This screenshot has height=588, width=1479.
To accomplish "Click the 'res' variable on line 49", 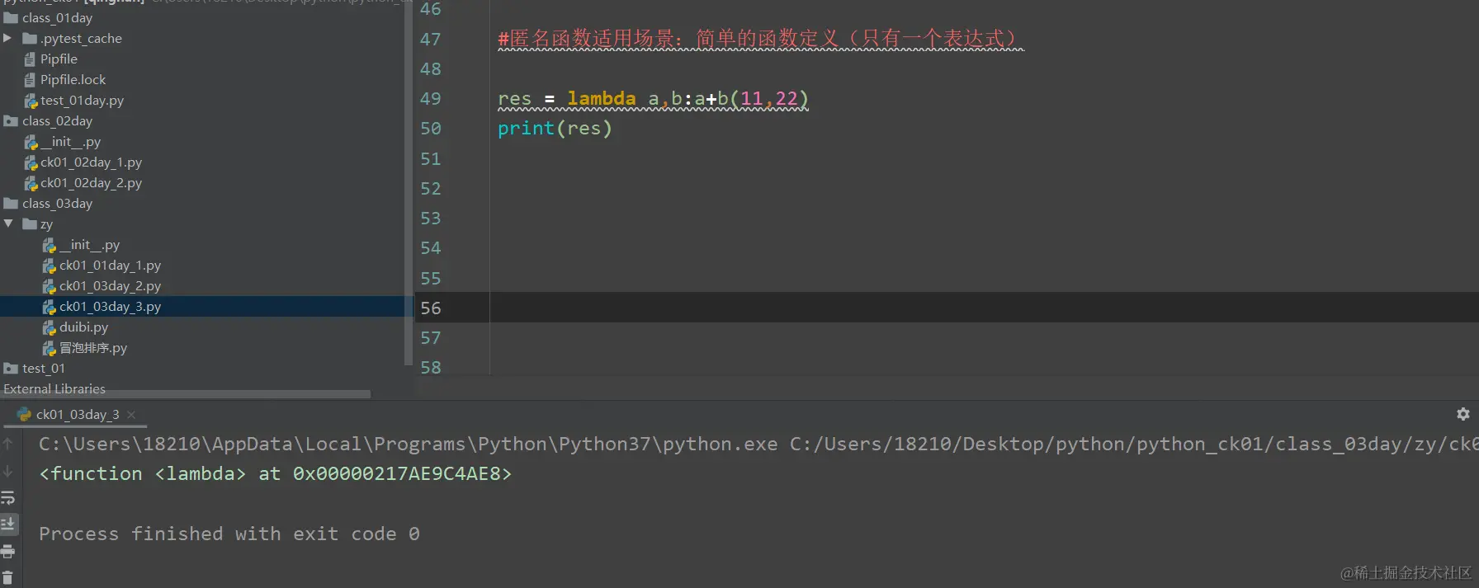I will coord(514,99).
